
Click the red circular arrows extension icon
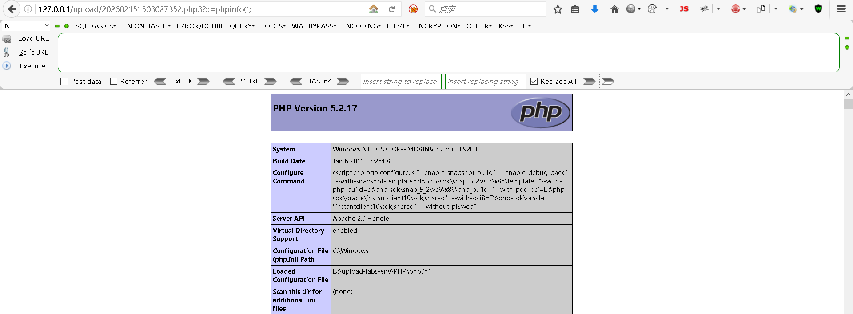[x=736, y=9]
